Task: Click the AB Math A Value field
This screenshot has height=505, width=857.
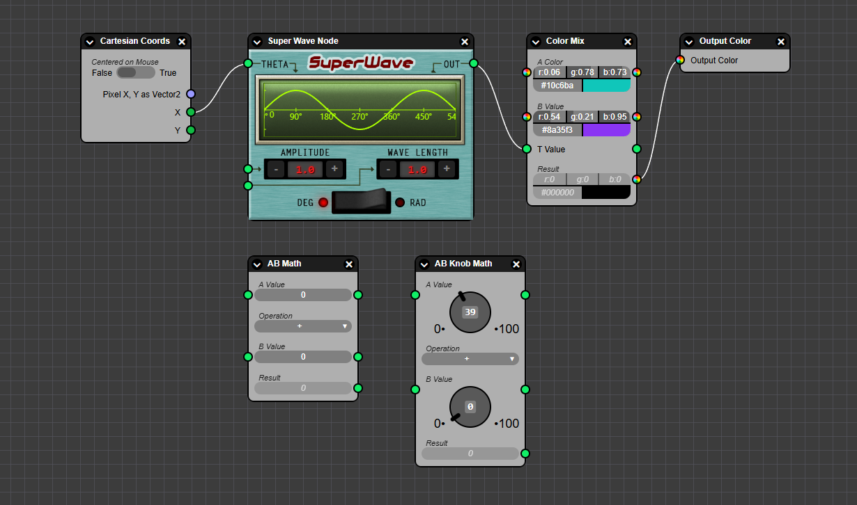Action: click(x=303, y=295)
